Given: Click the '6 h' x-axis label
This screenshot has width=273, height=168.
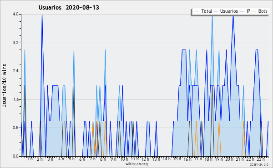Looking at the screenshot, I should 82,159.
